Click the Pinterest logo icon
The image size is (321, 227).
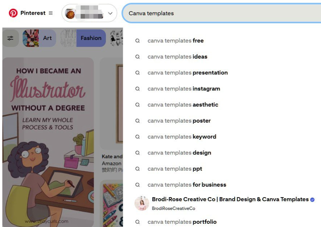[13, 13]
